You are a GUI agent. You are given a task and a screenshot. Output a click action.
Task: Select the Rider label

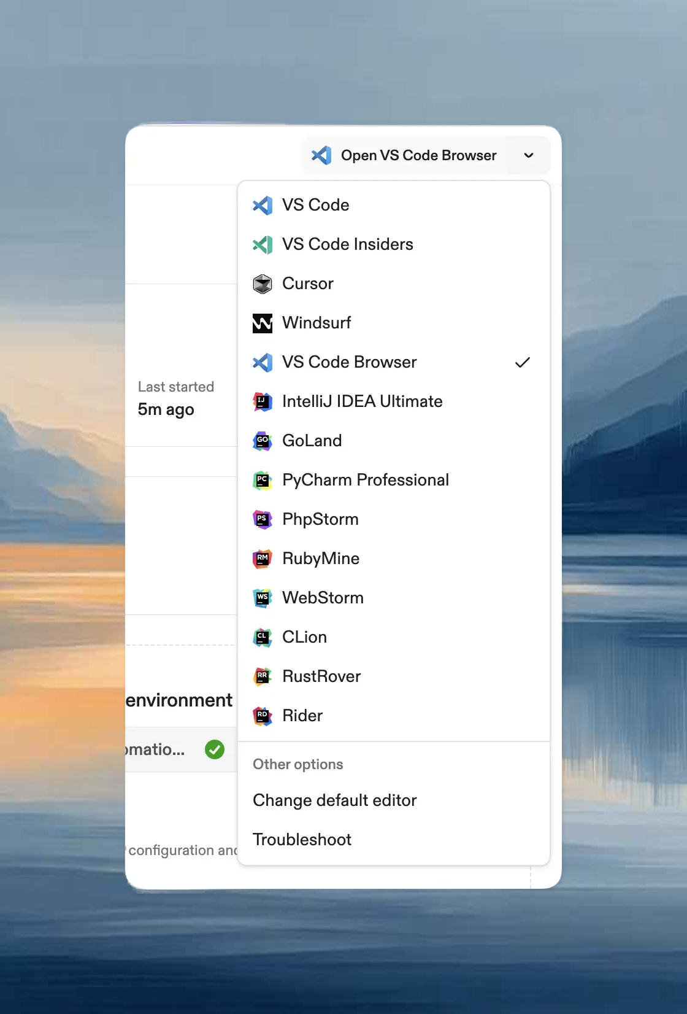[x=302, y=716]
